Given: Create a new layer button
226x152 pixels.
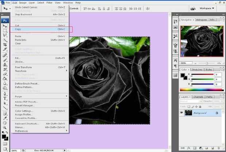Looking at the screenshot, I should click(x=213, y=148).
